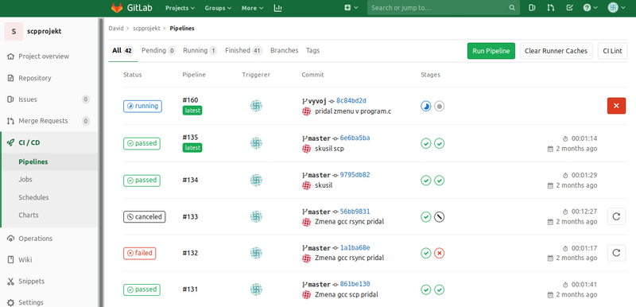Open commit message 'pridal zmenu v program.c'
This screenshot has width=636, height=307.
[x=353, y=111]
